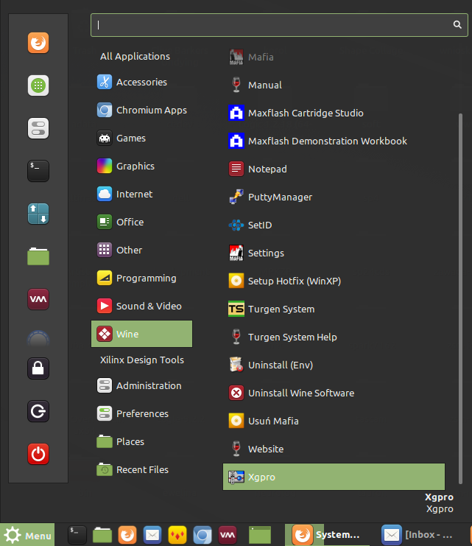Open Firefox from the favorites sidebar
Viewport: 472px width, 546px height.
[x=38, y=43]
